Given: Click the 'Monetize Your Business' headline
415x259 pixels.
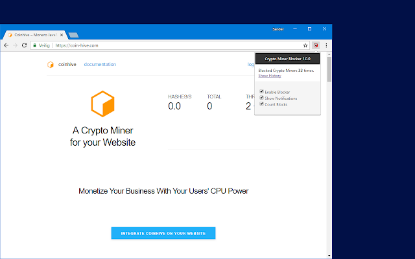Looking at the screenshot, I should (163, 191).
